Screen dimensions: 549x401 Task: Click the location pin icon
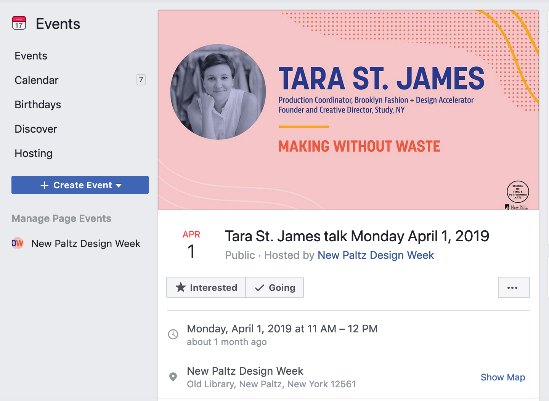click(173, 377)
